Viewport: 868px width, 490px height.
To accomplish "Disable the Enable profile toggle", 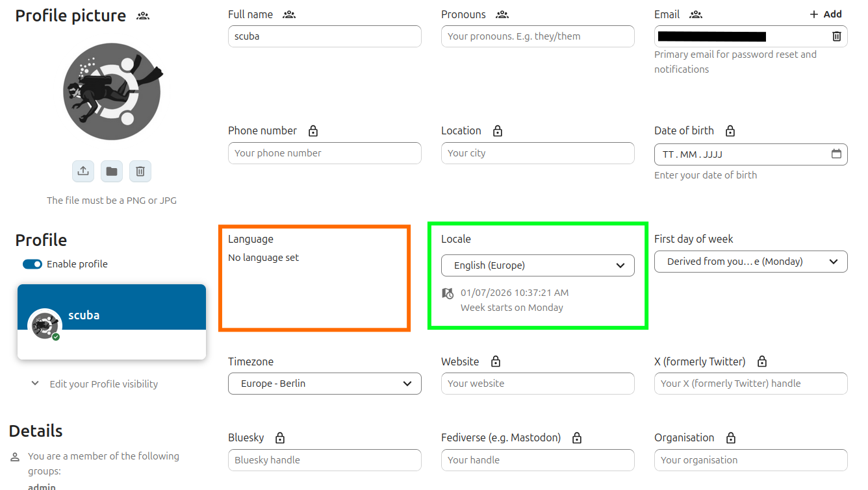I will pos(32,264).
